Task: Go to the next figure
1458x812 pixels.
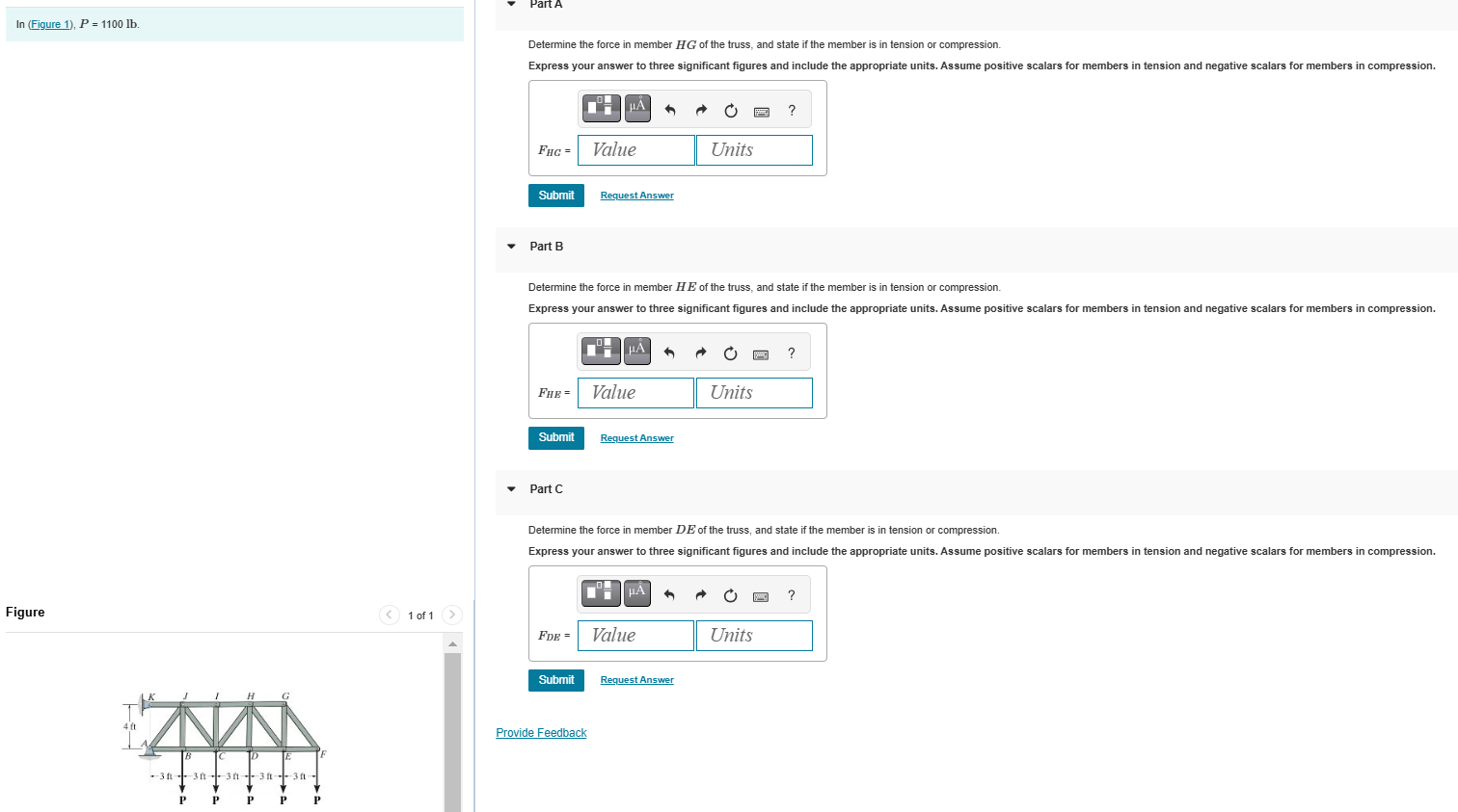Action: tap(451, 615)
